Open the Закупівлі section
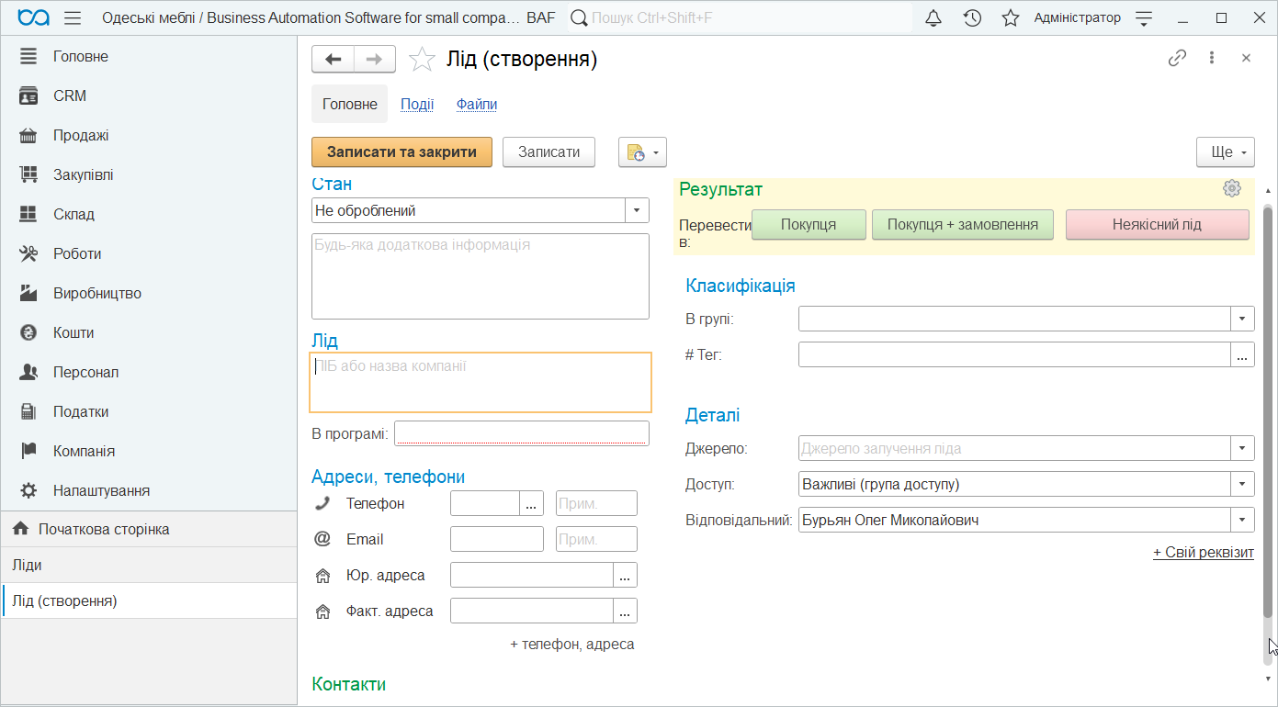This screenshot has height=707, width=1278. (149, 174)
